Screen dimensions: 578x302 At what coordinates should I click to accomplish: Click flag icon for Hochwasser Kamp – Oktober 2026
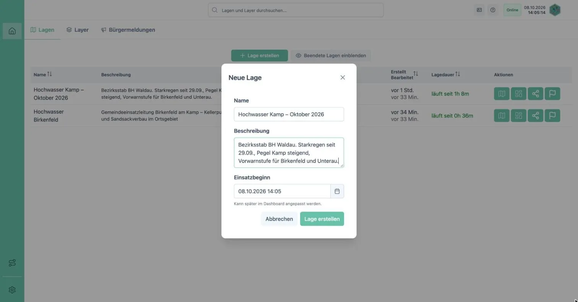552,94
